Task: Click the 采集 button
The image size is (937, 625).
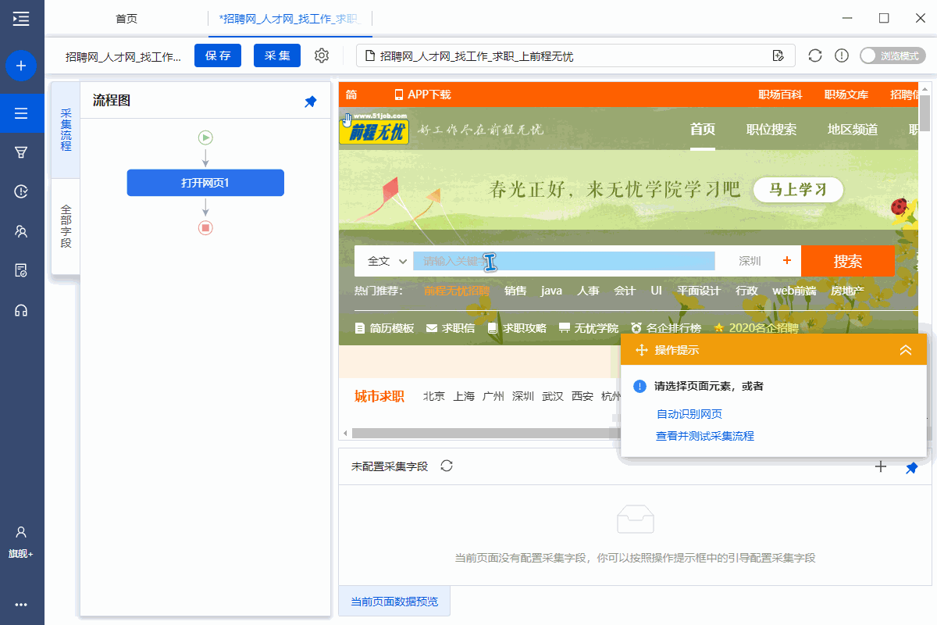Action: point(277,55)
